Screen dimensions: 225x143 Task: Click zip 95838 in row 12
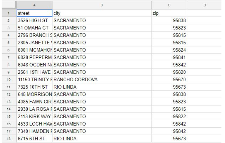click(x=169, y=94)
